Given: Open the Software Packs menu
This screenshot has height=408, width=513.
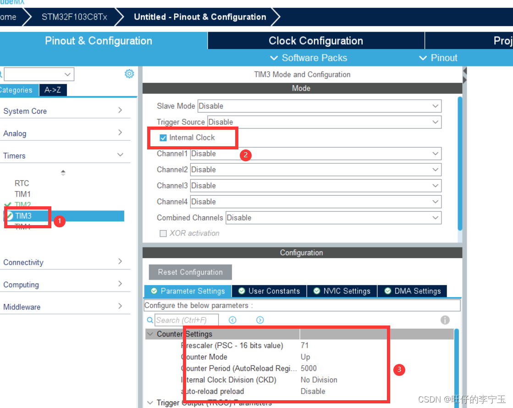Looking at the screenshot, I should [309, 58].
